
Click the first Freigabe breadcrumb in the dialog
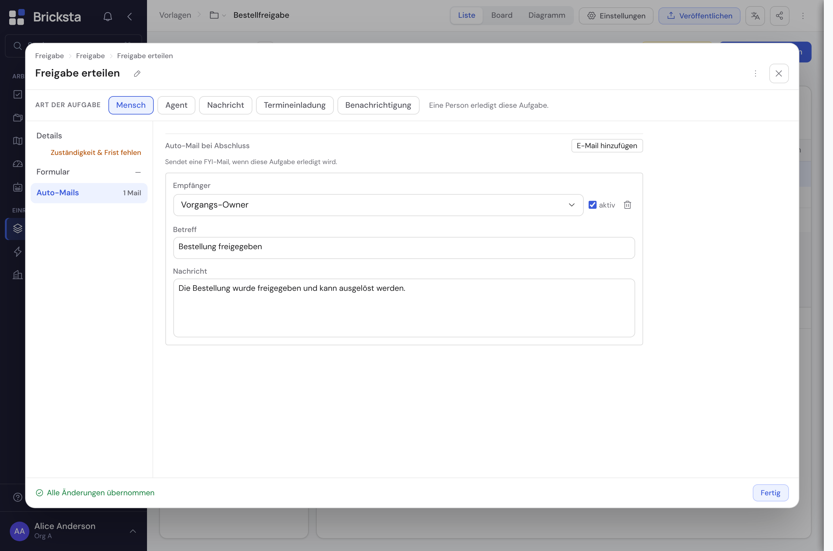(x=50, y=56)
